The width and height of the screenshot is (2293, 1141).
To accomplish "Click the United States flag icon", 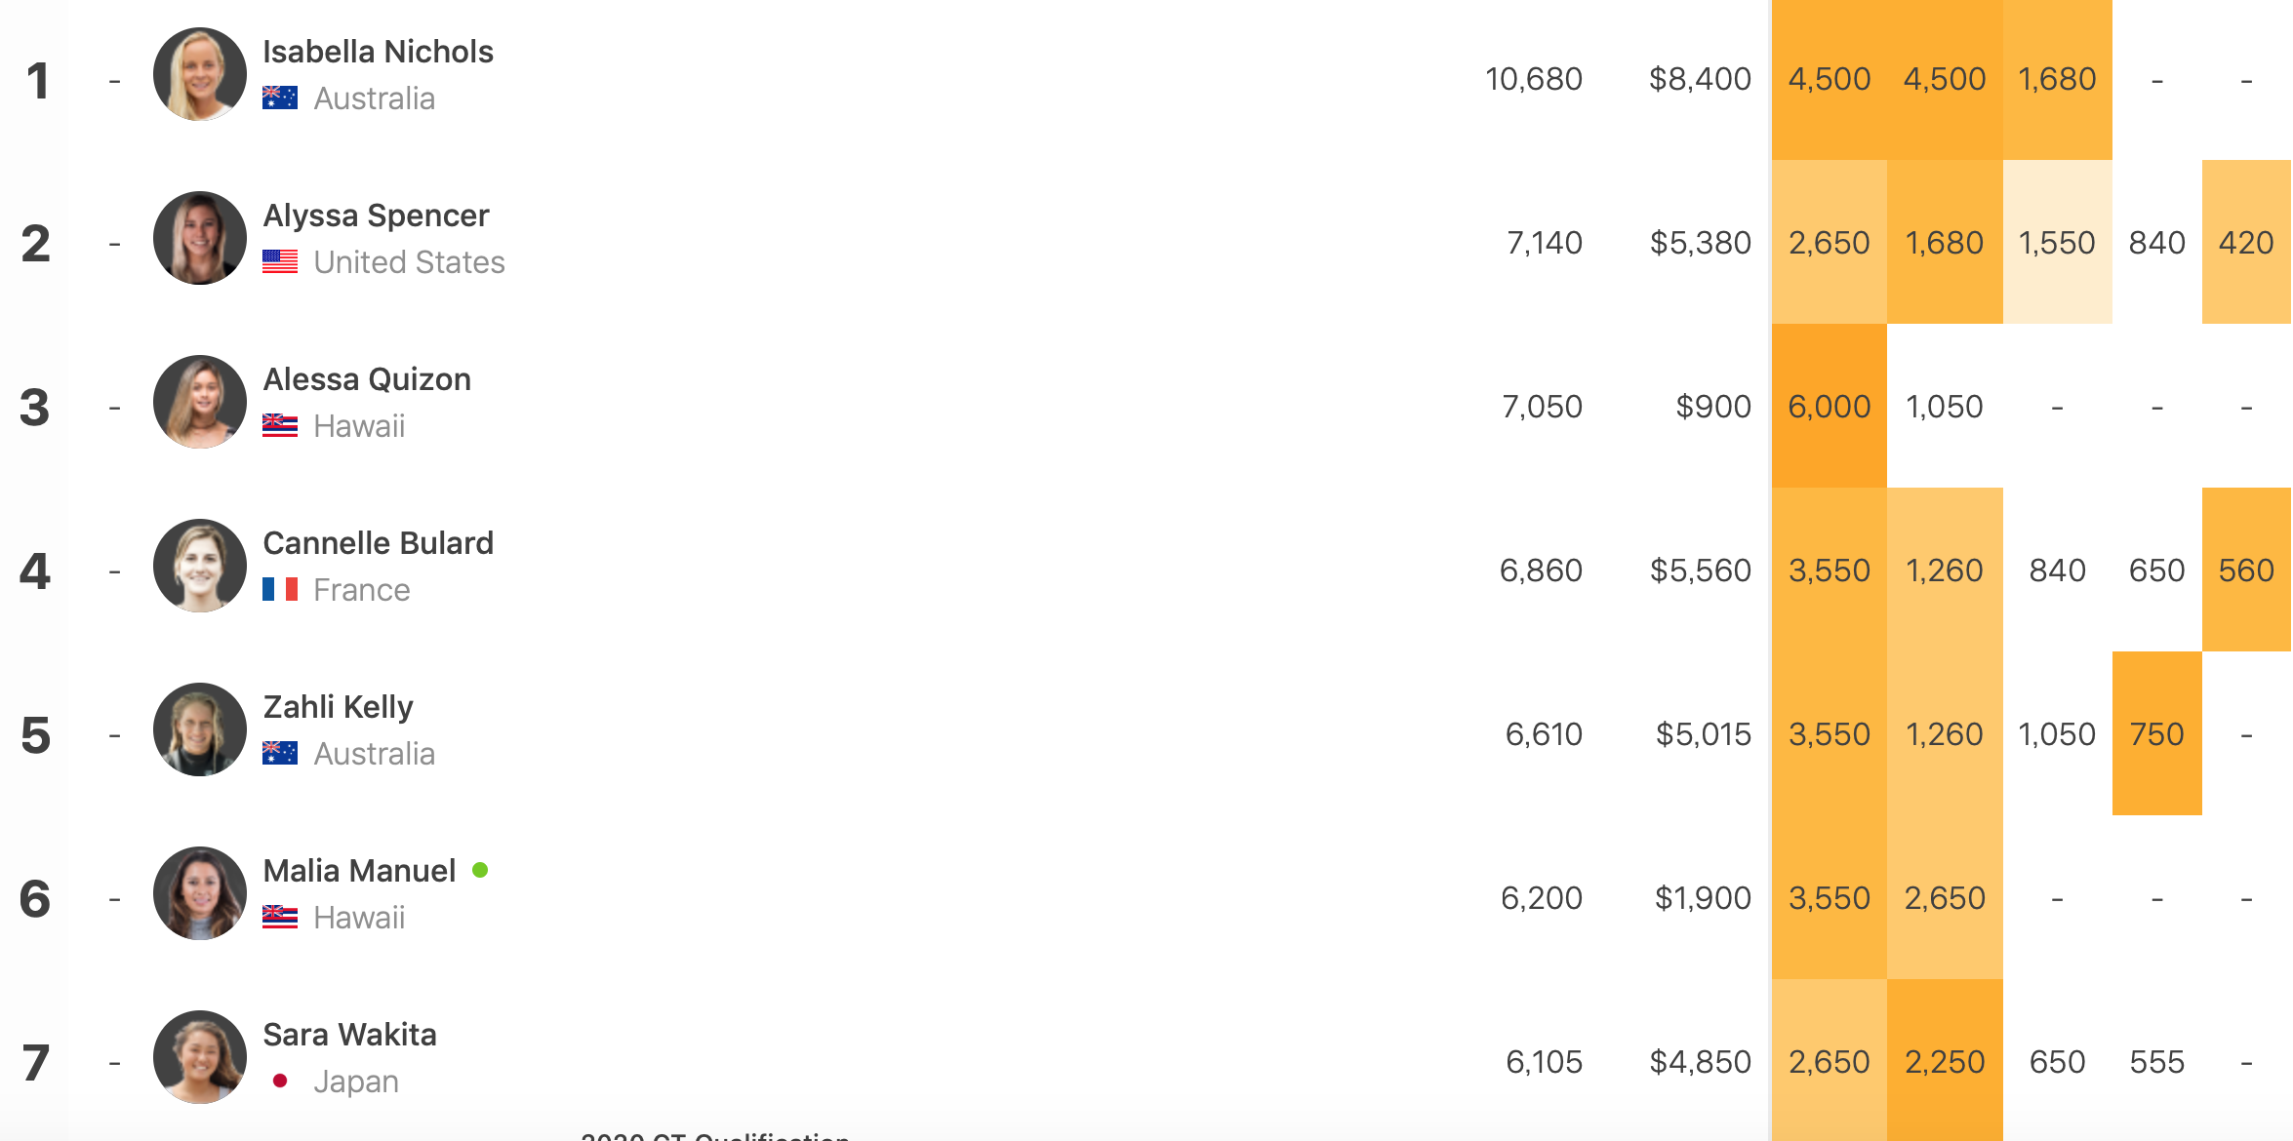I will pyautogui.click(x=280, y=261).
